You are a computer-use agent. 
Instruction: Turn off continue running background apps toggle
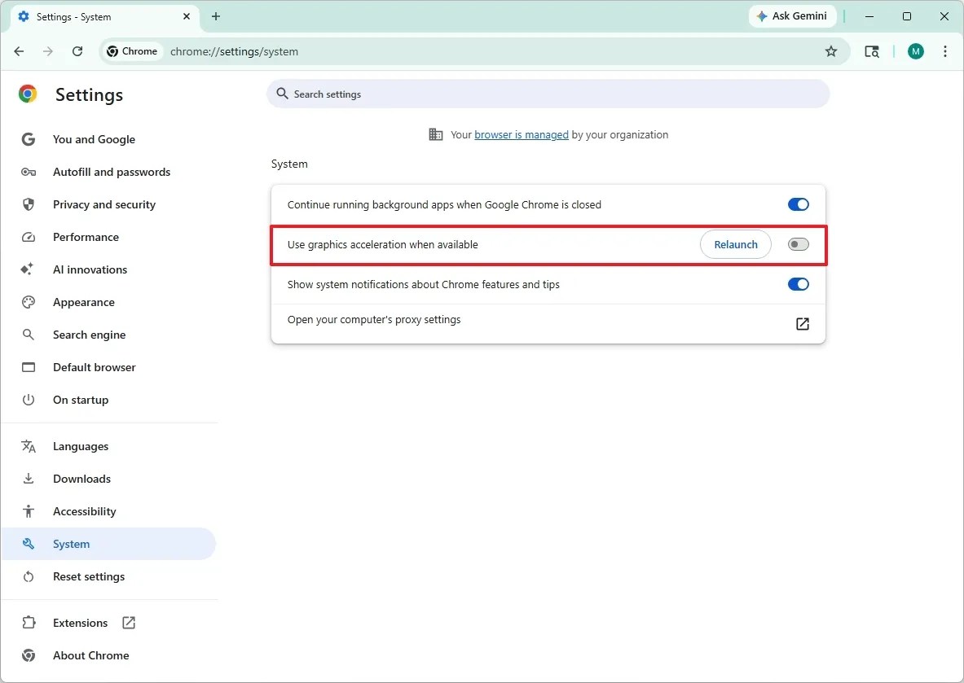pyautogui.click(x=798, y=204)
